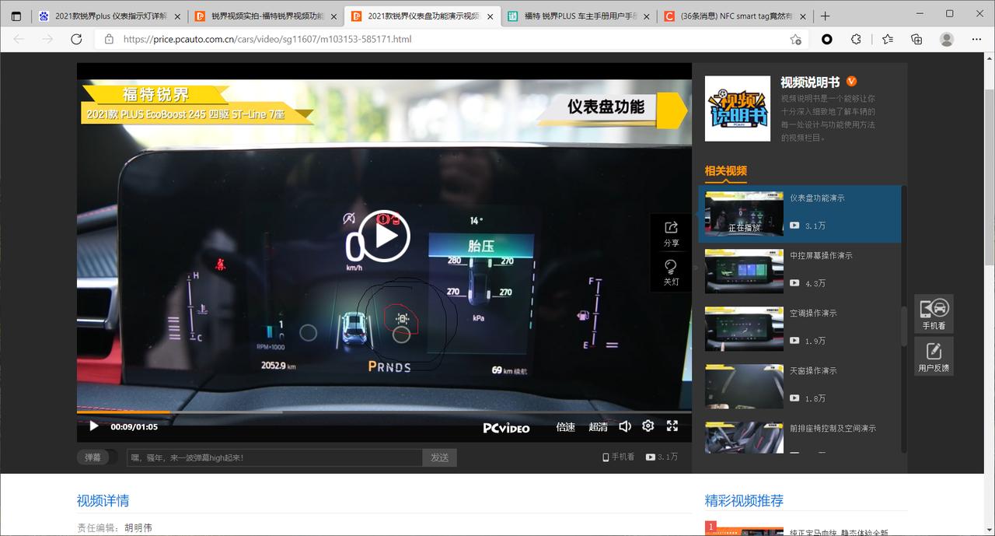Click the 视频说明书 channel title
Viewport: 995px width, 536px height.
click(x=810, y=82)
